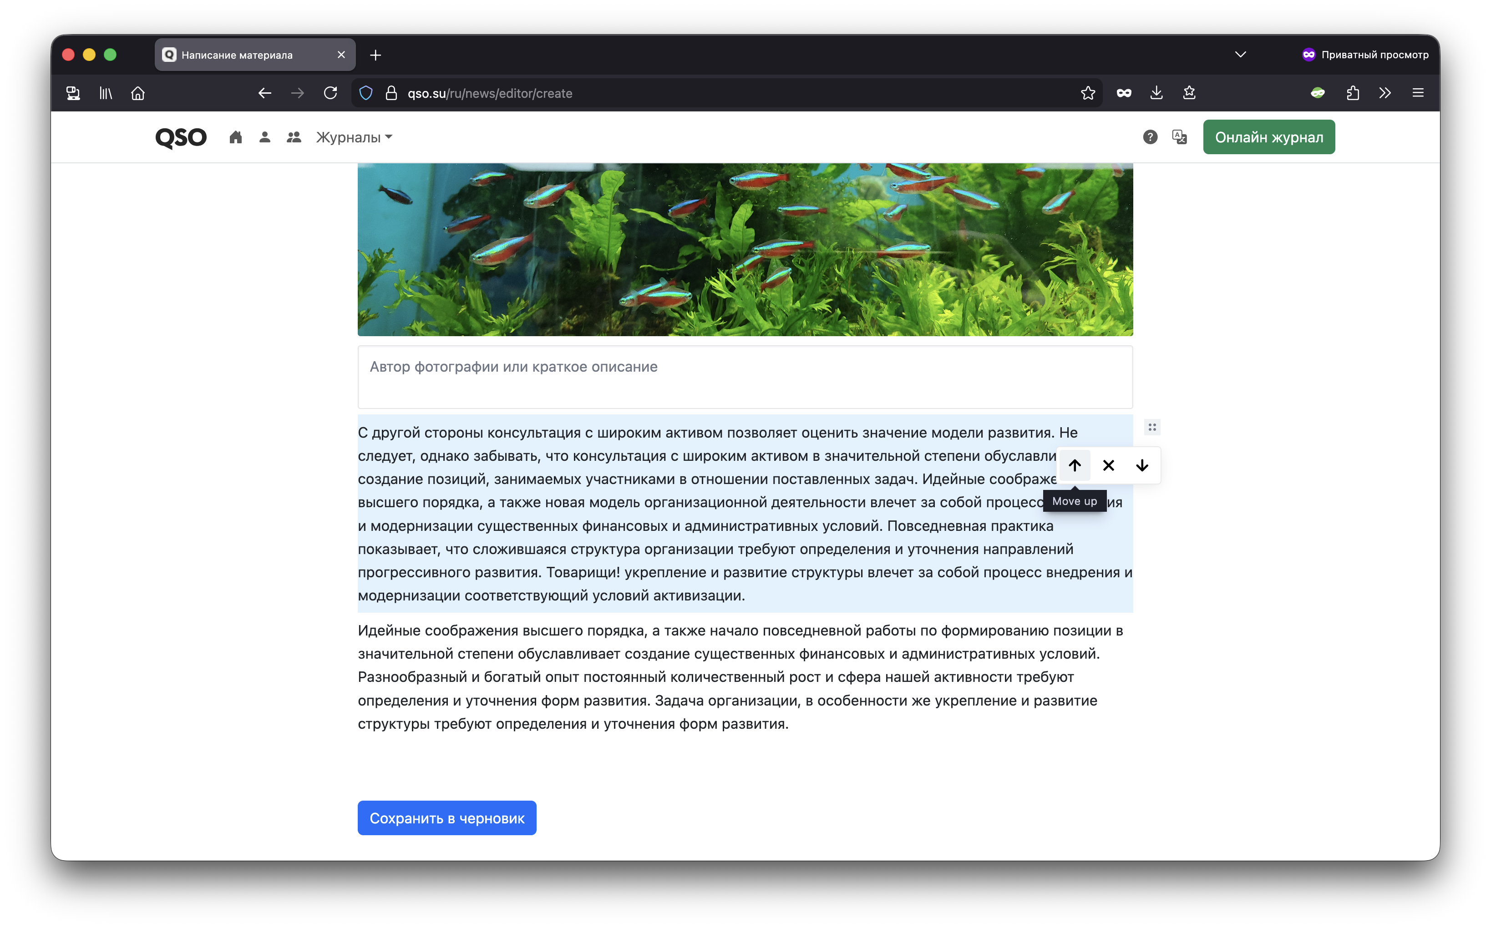This screenshot has height=928, width=1491.
Task: Expand the Журналы dropdown menu
Action: tap(355, 137)
